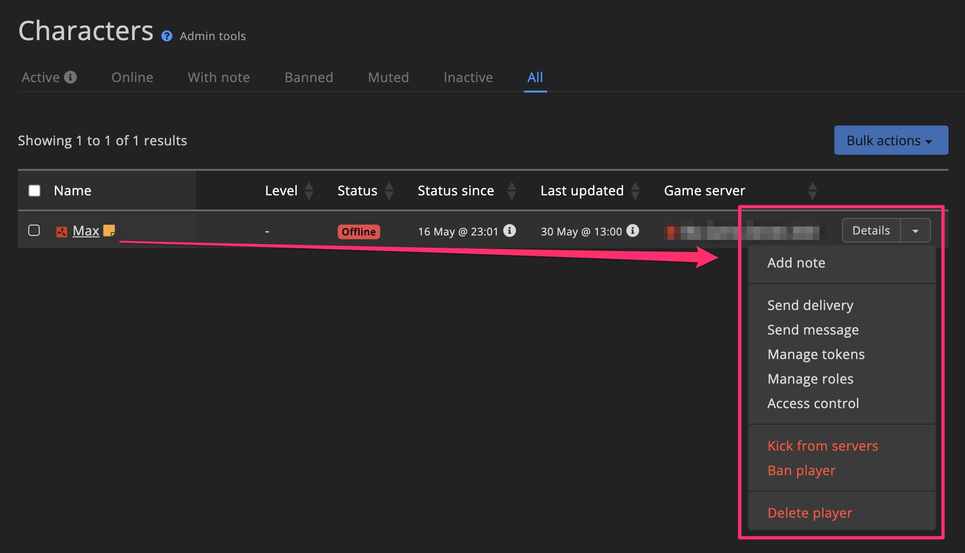The width and height of the screenshot is (965, 553).
Task: Click the Details button
Action: coord(870,230)
